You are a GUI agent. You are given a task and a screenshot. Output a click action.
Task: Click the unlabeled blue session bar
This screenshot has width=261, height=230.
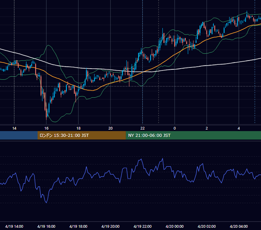point(19,135)
